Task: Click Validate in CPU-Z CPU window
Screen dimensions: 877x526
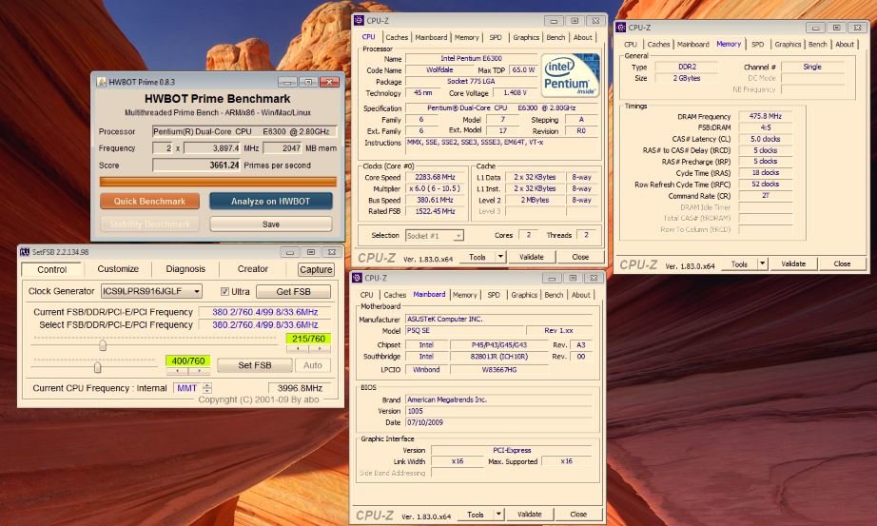Action: [x=532, y=258]
